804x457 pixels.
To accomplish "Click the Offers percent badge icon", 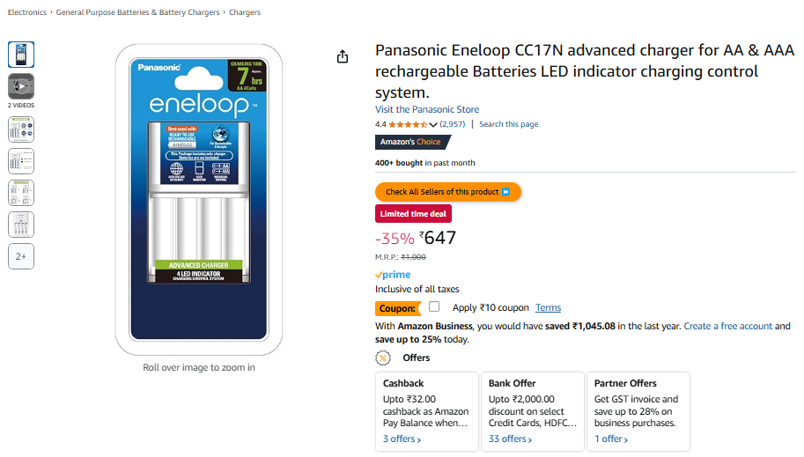I will 383,358.
